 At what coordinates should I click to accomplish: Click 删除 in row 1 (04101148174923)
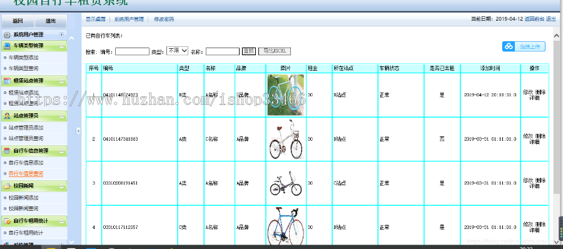540,92
